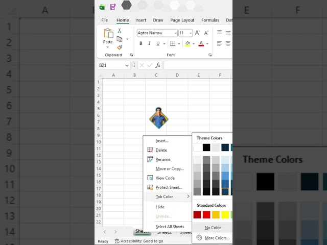327x245 pixels.
Task: Select the inserted person picture
Action: point(159,118)
